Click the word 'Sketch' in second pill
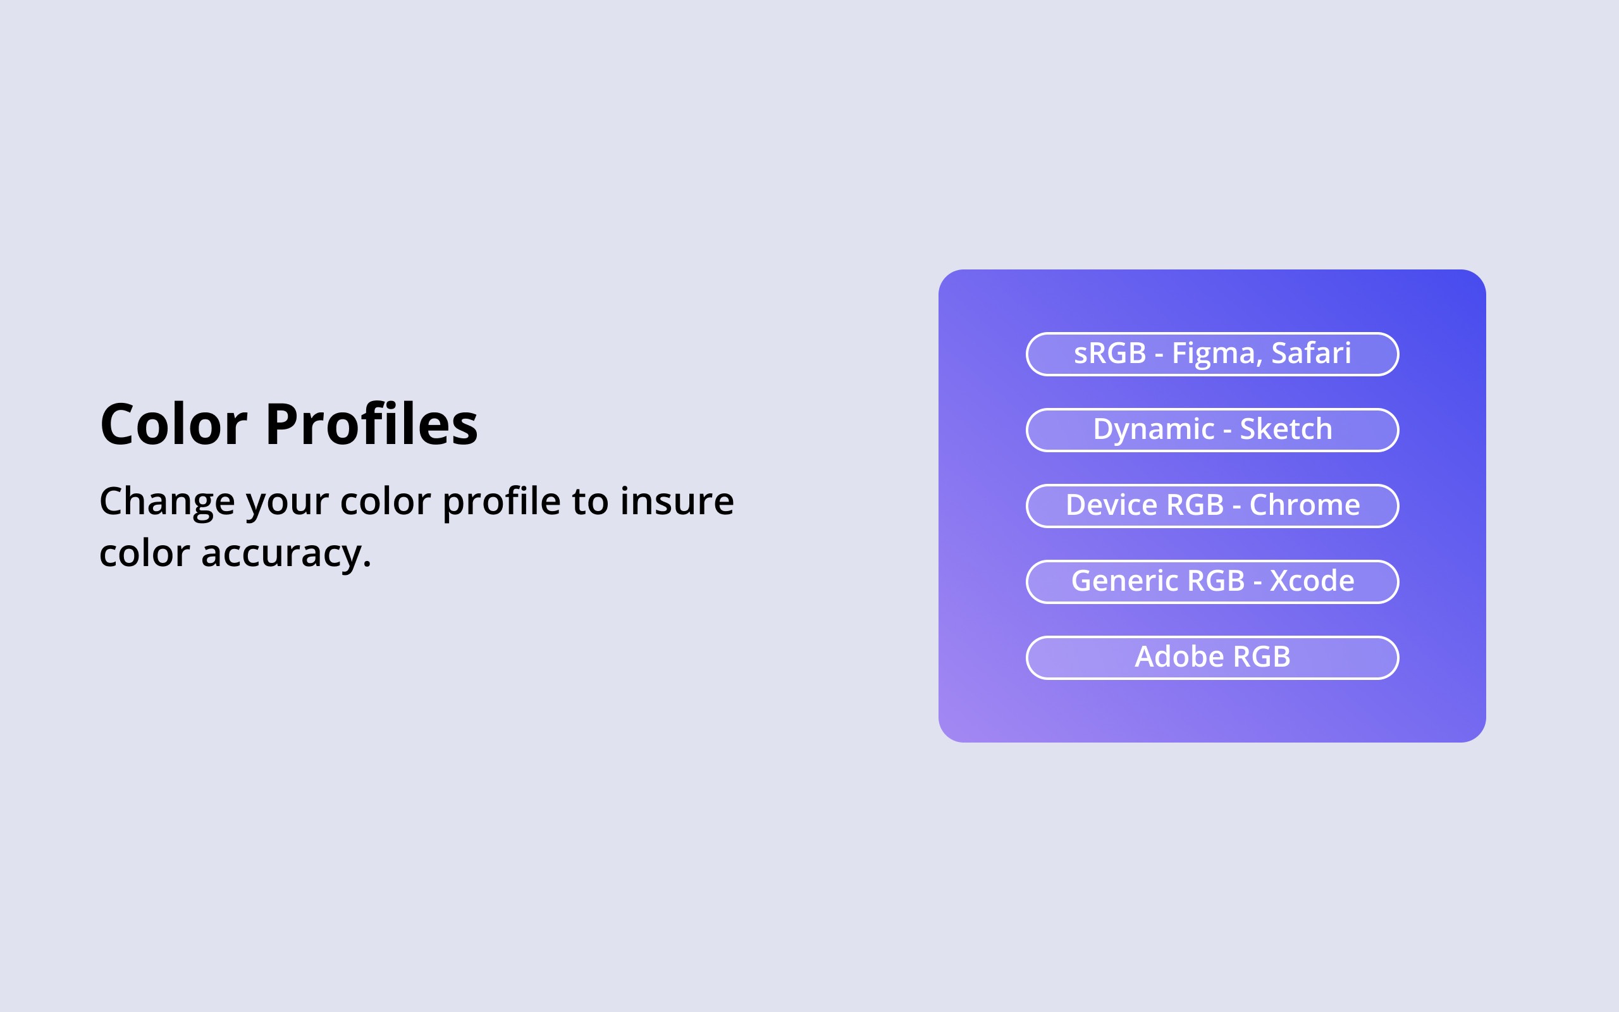 pos(1286,428)
